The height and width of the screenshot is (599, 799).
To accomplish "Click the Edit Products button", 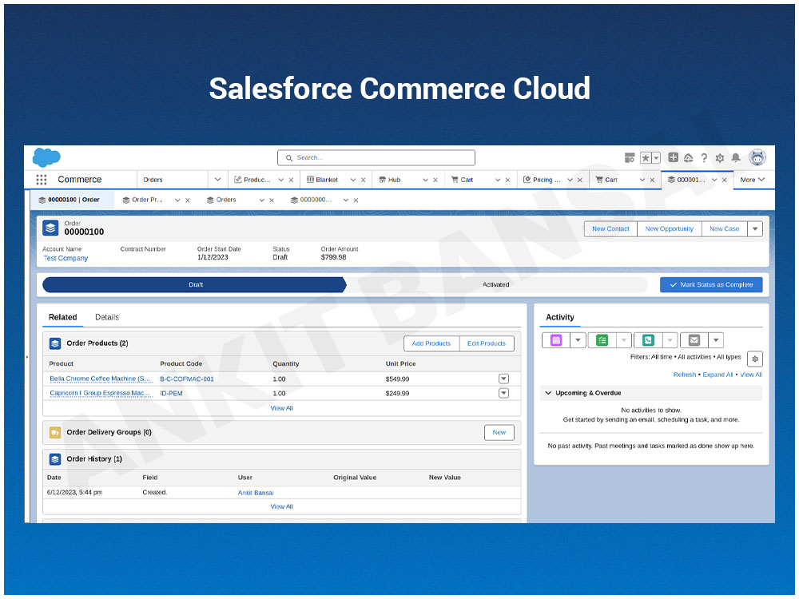I will point(486,343).
